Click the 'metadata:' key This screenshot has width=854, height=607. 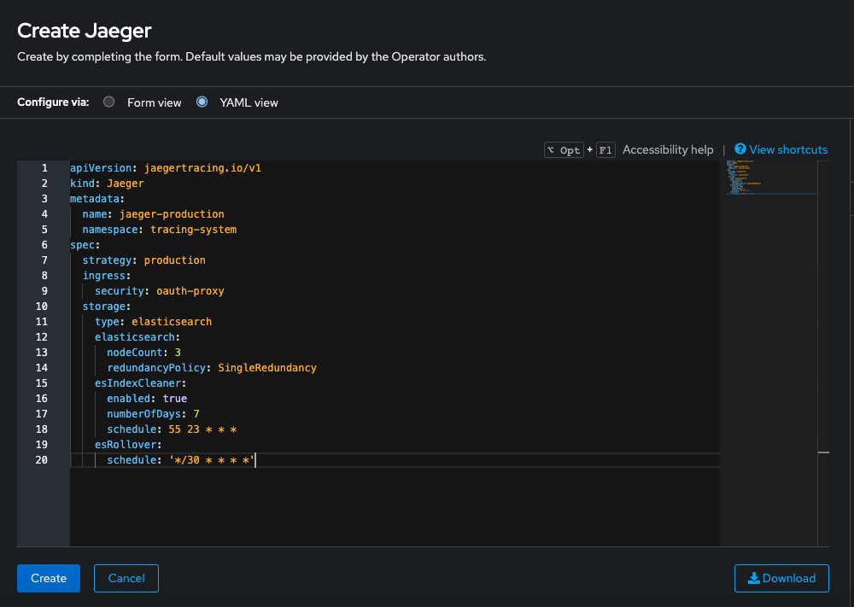click(x=97, y=199)
